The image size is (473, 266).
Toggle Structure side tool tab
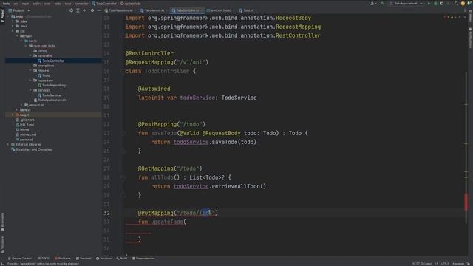point(2,245)
